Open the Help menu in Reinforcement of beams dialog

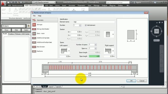pyautogui.click(x=40, y=16)
